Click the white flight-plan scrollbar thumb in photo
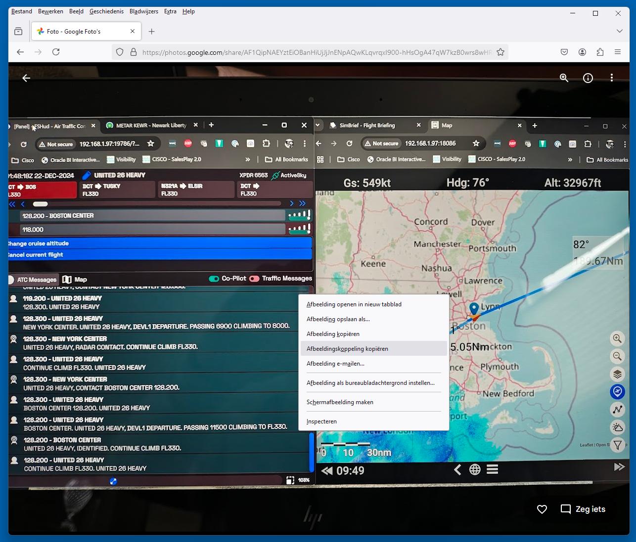Screen dimensions: 636x542 pos(41,204)
